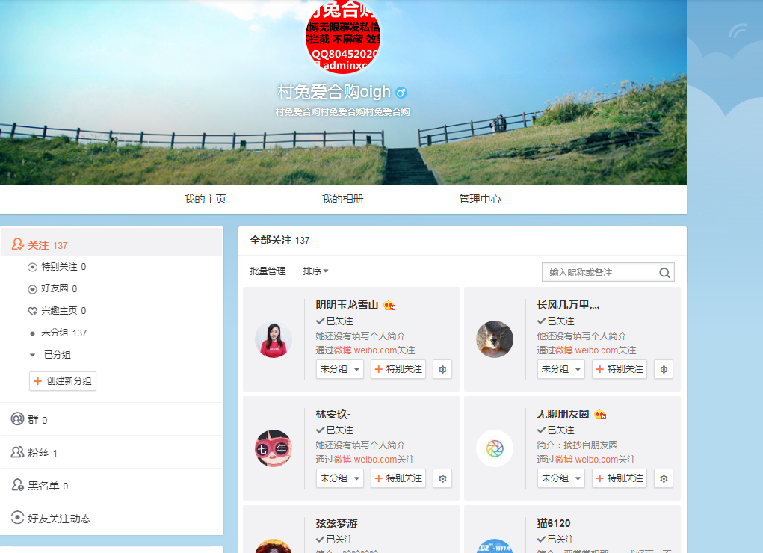Screen dimensions: 763x553
Task: Click the search magnifier icon in the search box
Action: coord(664,272)
